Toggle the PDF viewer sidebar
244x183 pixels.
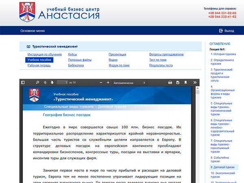[23, 83]
